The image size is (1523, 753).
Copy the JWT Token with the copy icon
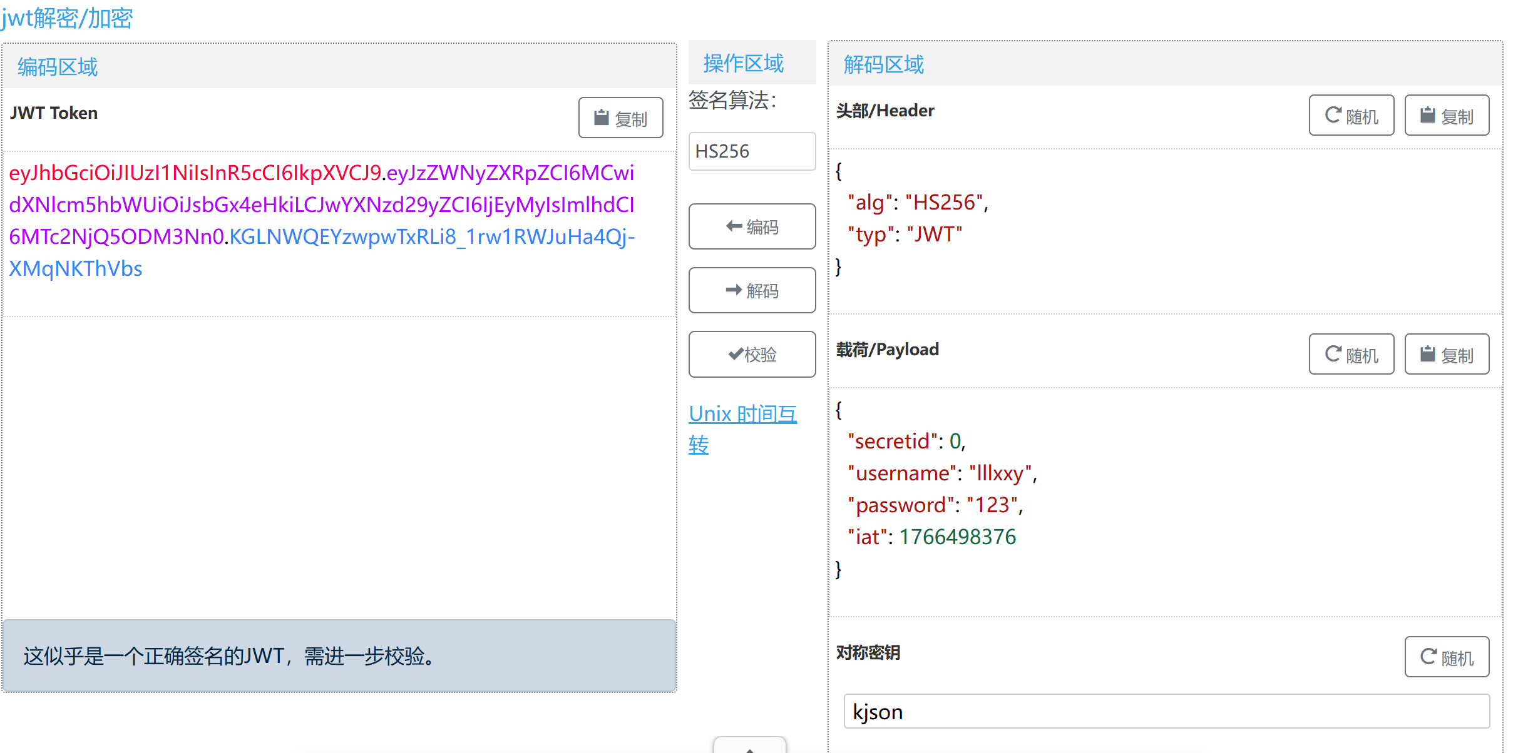pyautogui.click(x=620, y=118)
